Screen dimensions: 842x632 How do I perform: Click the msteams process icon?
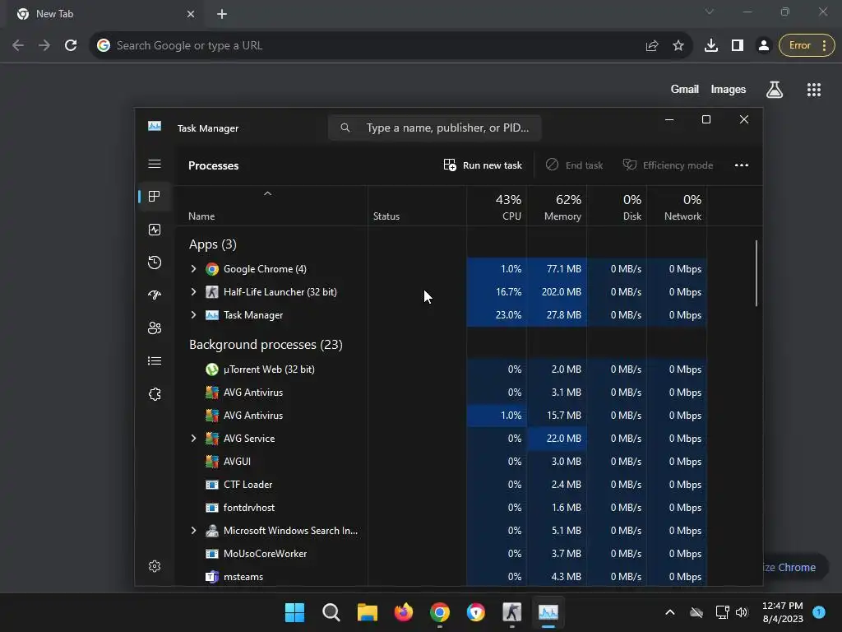click(212, 577)
